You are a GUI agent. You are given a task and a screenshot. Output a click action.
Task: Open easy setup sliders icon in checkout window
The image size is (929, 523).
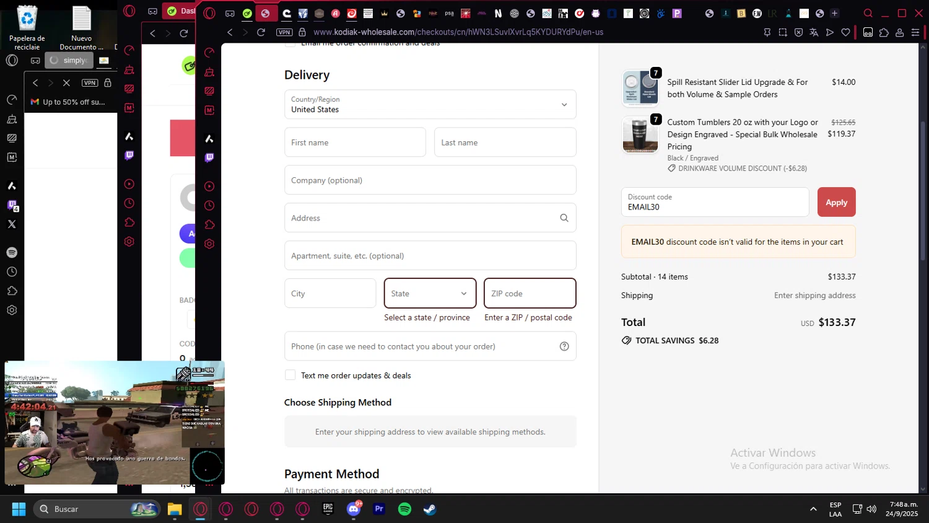point(915,32)
